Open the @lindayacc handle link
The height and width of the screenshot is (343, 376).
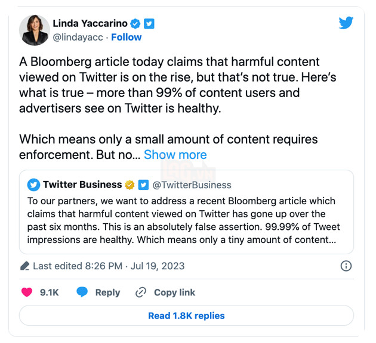point(77,37)
